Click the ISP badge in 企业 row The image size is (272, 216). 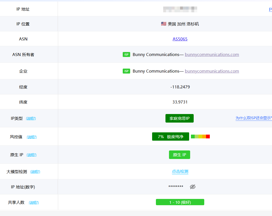point(126,71)
